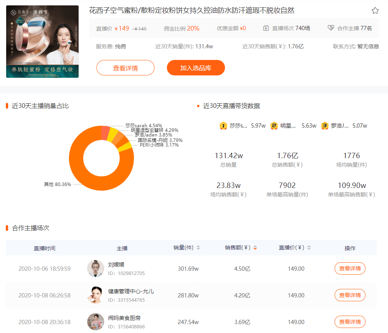Click the rank 1 gold medal badge
The width and height of the screenshot is (388, 333).
coord(223,126)
